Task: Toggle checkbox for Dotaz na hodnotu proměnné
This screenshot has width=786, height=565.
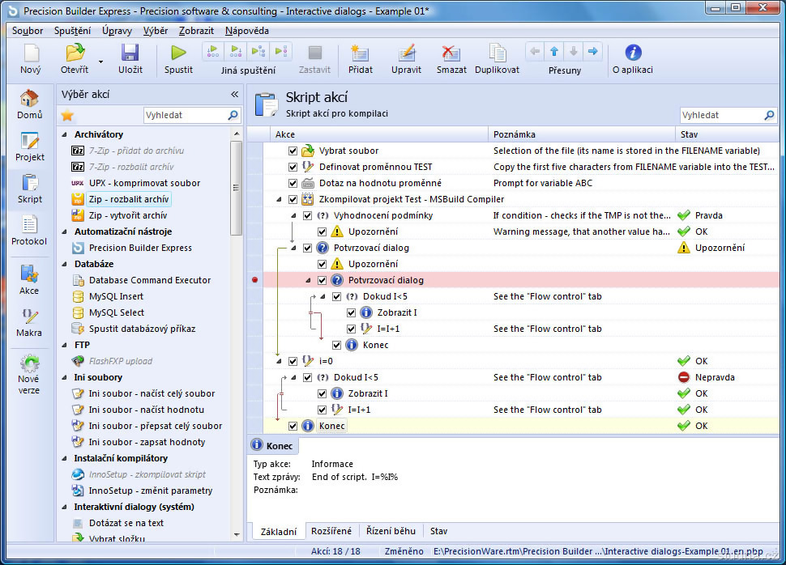Action: 293,183
